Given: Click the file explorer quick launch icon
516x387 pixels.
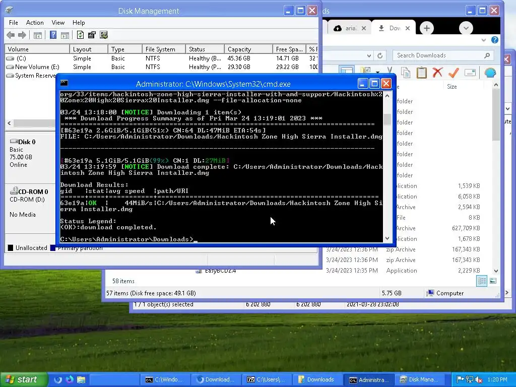Looking at the screenshot, I should (81, 379).
